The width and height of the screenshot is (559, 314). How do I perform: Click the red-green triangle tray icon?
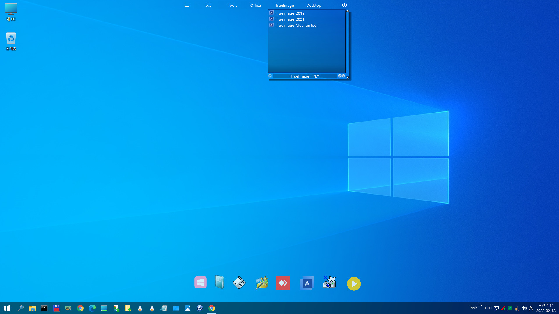point(503,308)
